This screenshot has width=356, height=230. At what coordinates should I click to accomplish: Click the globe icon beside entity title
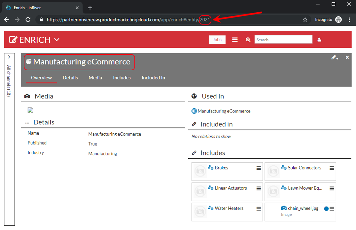point(29,61)
